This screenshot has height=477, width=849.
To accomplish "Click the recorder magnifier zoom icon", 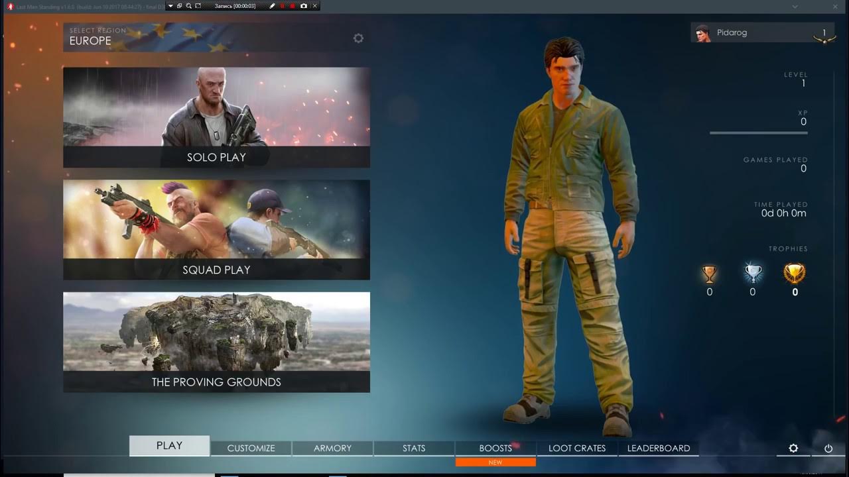I will coord(189,5).
